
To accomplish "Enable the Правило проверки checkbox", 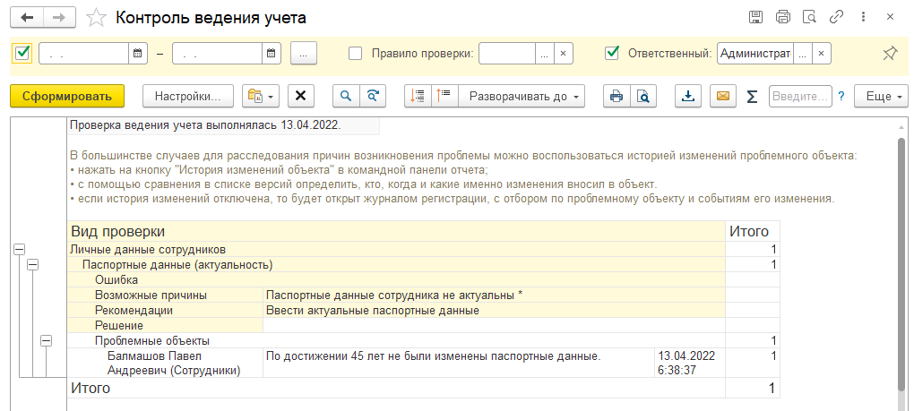I will [x=355, y=53].
